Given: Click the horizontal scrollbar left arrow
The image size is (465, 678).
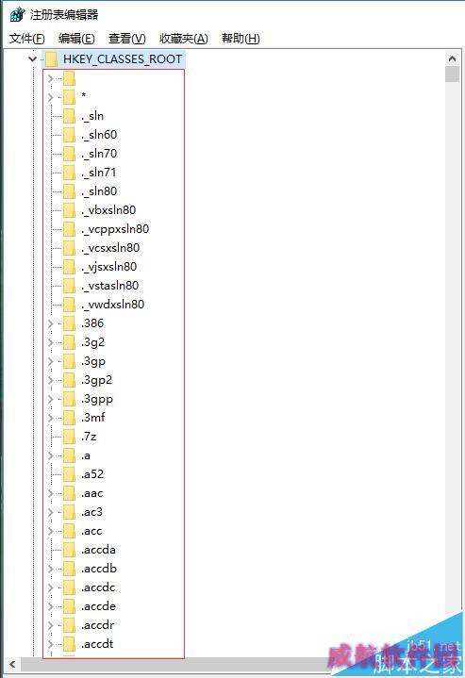Looking at the screenshot, I should tap(12, 664).
